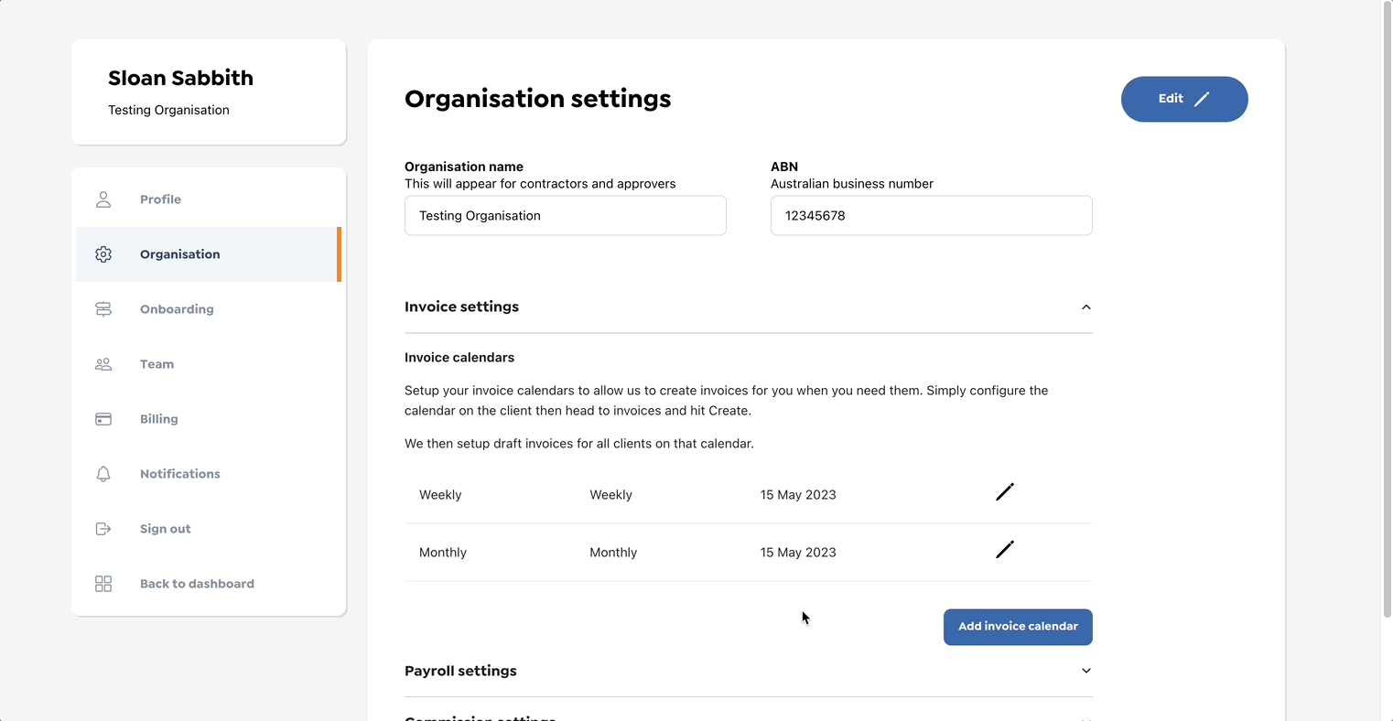Click the Organisation name input field
The height and width of the screenshot is (721, 1393).
click(565, 215)
